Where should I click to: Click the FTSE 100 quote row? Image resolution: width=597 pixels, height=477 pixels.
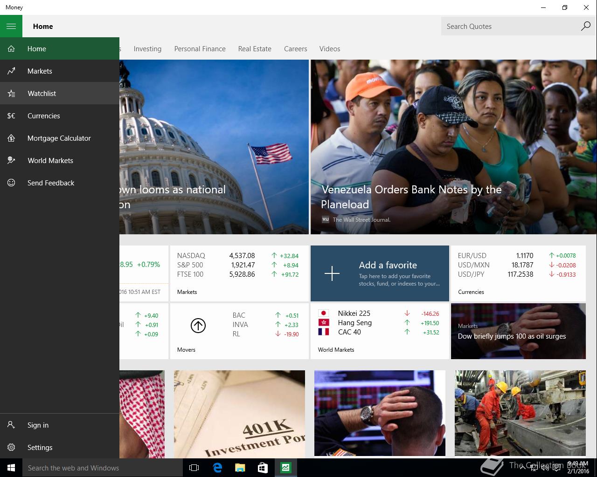(x=238, y=274)
